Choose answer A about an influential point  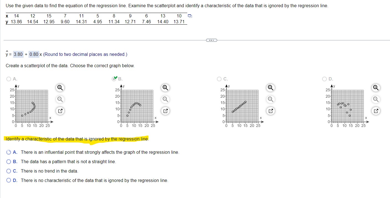tap(9, 152)
